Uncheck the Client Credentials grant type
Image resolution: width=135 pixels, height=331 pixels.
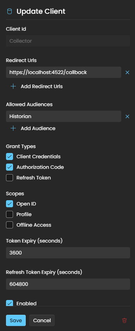tap(10, 157)
